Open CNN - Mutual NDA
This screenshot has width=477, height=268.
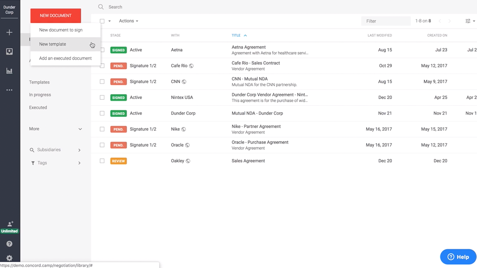click(x=250, y=79)
